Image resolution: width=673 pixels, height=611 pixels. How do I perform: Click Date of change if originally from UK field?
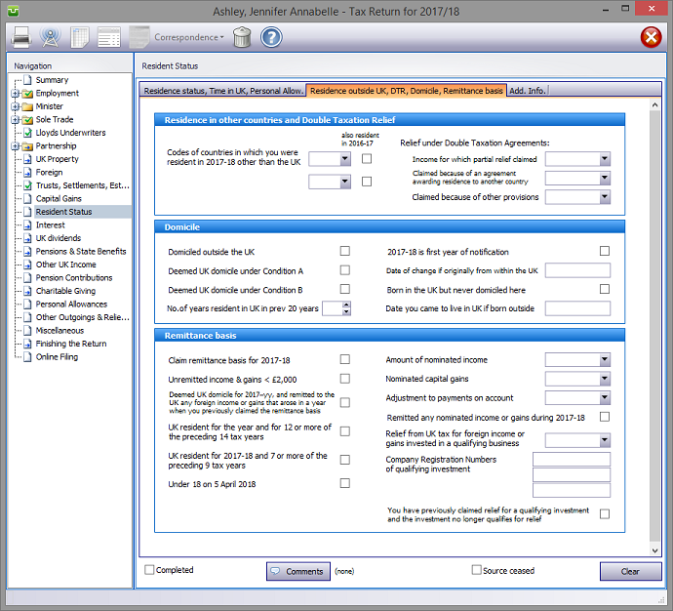577,270
